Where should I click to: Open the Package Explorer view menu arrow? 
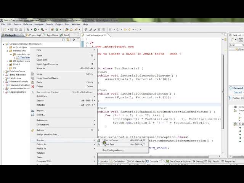(78, 39)
